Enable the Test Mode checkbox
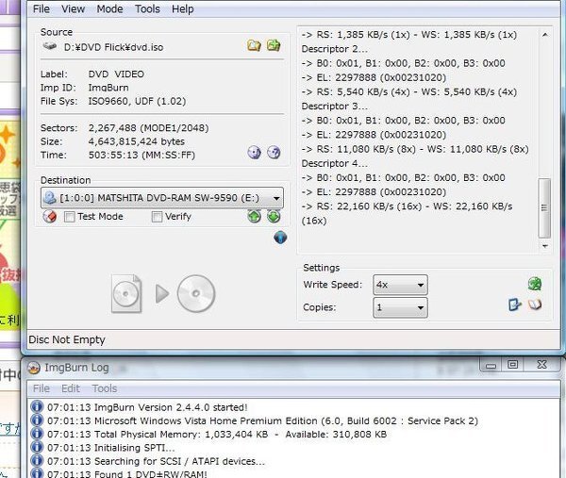566x478 pixels. coord(69,217)
